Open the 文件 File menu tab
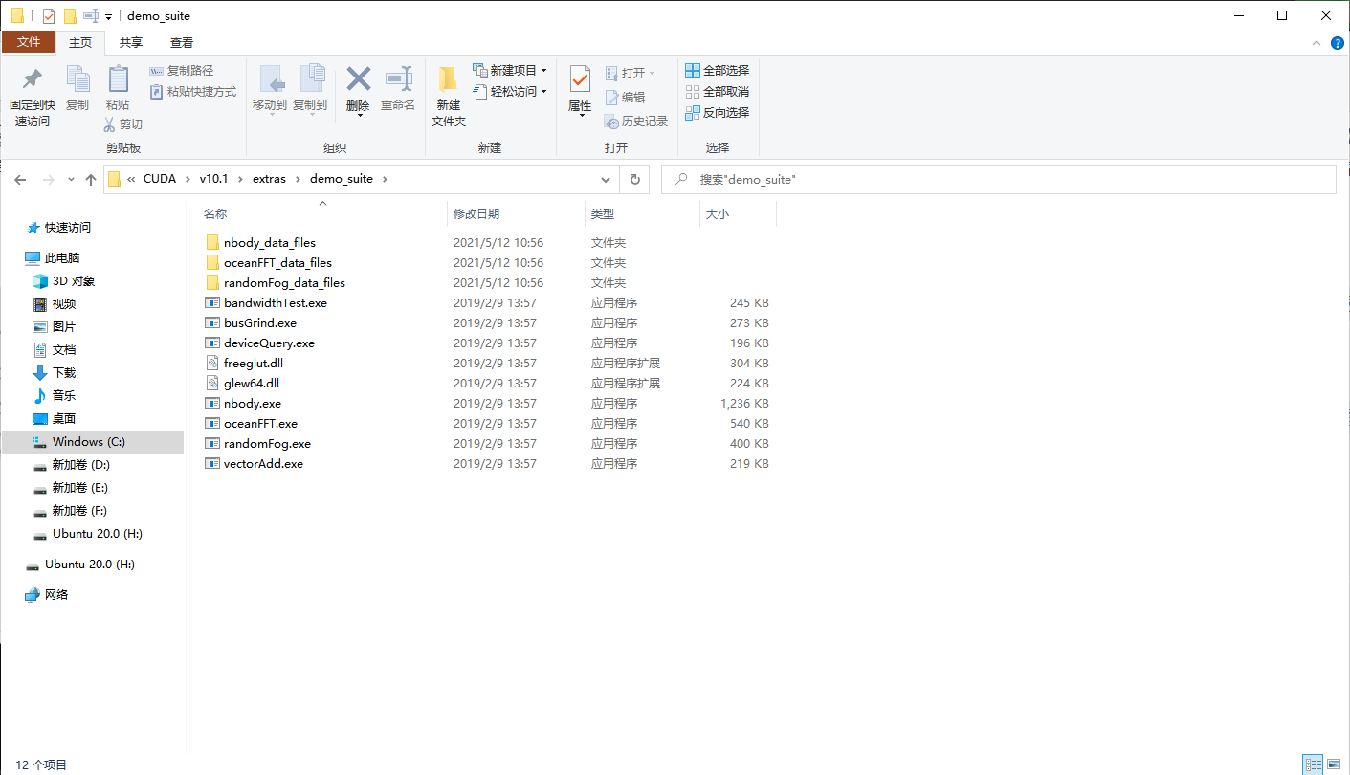The width and height of the screenshot is (1350, 775). 29,42
